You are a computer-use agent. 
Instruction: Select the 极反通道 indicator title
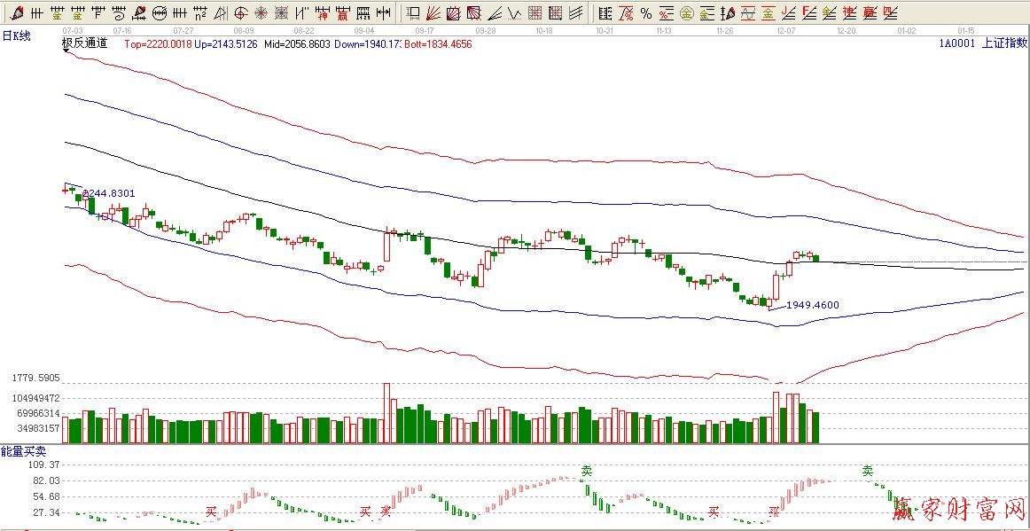click(x=84, y=43)
